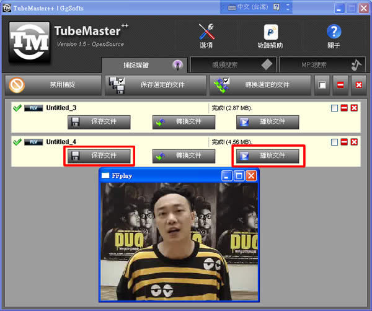The width and height of the screenshot is (372, 311).
Task: Switch to the 視頻搜索 video search tab
Action: coord(233,64)
